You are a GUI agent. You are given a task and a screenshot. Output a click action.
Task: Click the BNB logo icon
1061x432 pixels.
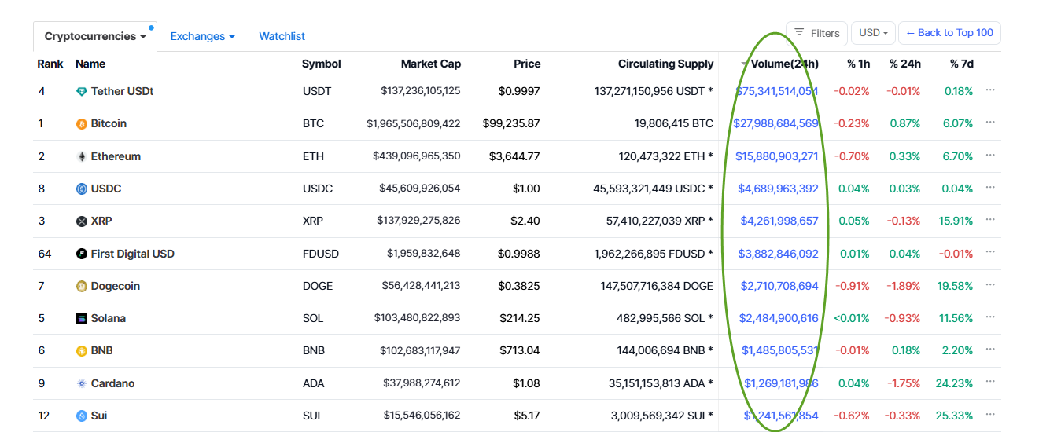point(82,351)
